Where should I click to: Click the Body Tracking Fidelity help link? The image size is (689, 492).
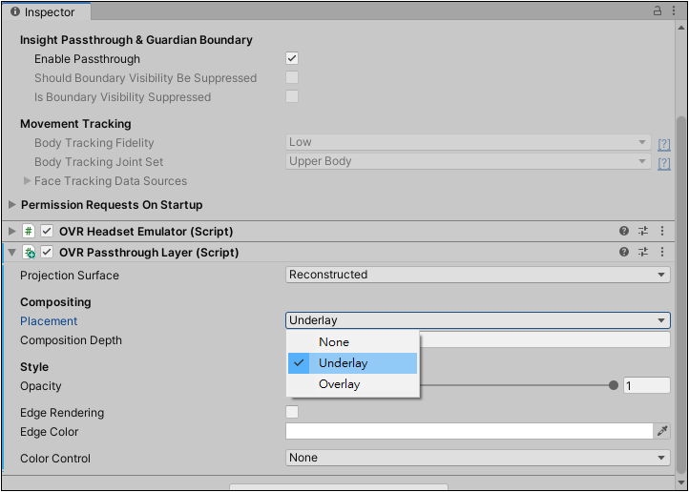(664, 144)
